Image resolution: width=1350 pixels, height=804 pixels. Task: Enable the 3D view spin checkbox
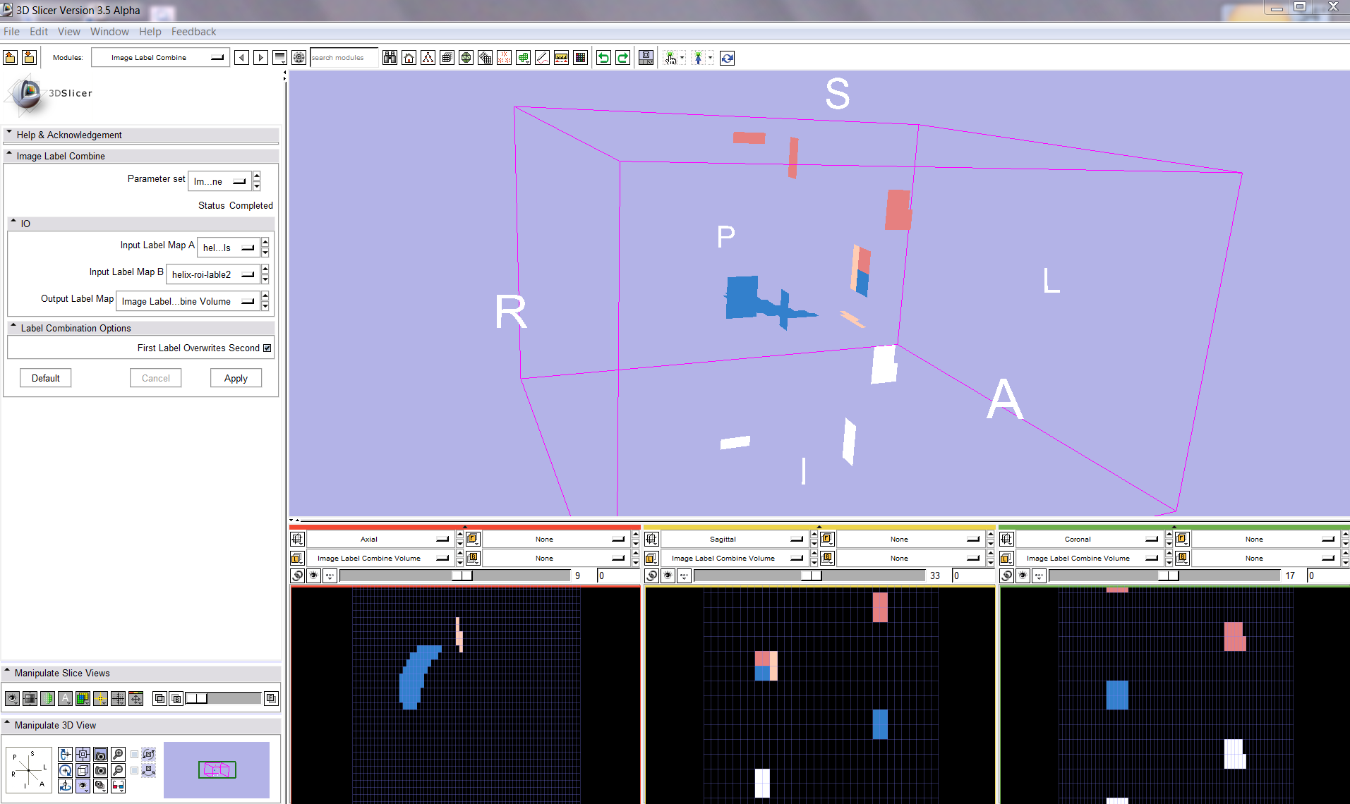(x=135, y=755)
